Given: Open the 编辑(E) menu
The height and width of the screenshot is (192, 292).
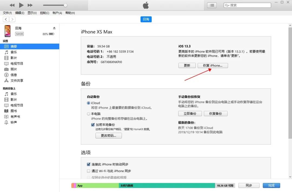Looking at the screenshot, I should (20, 13).
